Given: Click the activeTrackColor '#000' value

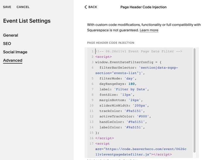Looking at the screenshot, I should click(x=143, y=116).
